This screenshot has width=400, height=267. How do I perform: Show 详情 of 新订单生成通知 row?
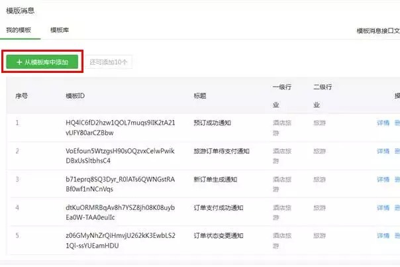(383, 180)
